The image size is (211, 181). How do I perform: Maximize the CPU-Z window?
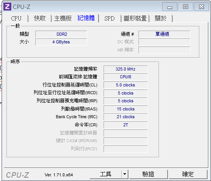(x=185, y=7)
